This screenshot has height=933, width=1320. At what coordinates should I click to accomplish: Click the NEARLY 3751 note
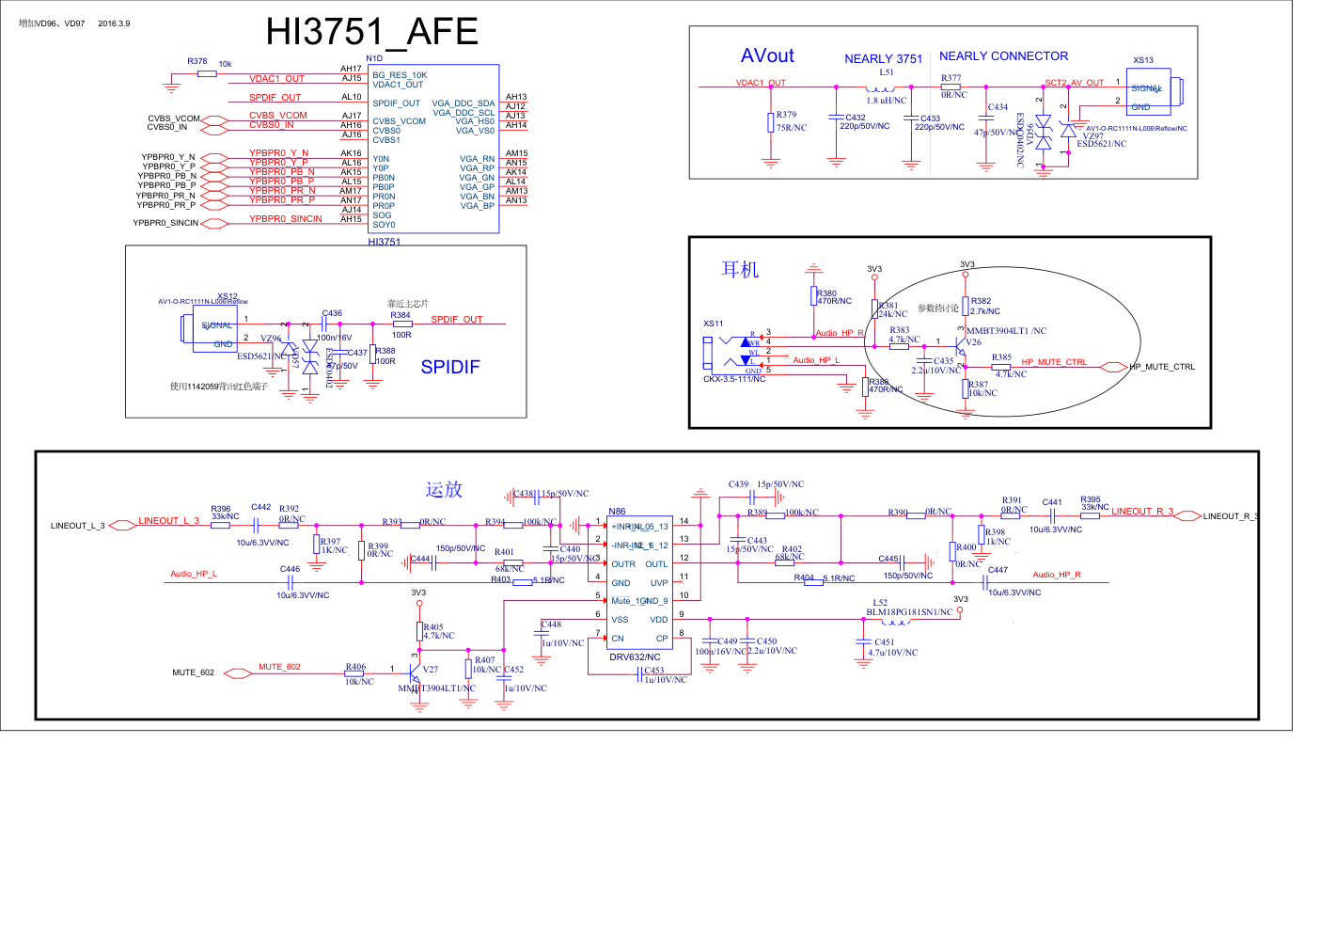point(883,58)
